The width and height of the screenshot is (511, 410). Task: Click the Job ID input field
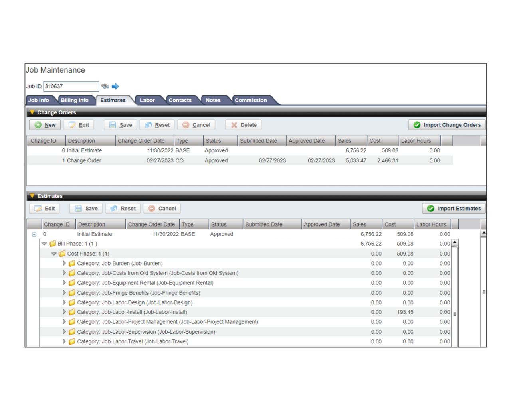coord(71,86)
